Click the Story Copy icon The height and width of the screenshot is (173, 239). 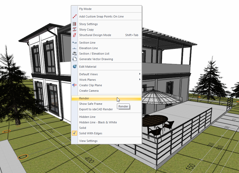pyautogui.click(x=75, y=29)
